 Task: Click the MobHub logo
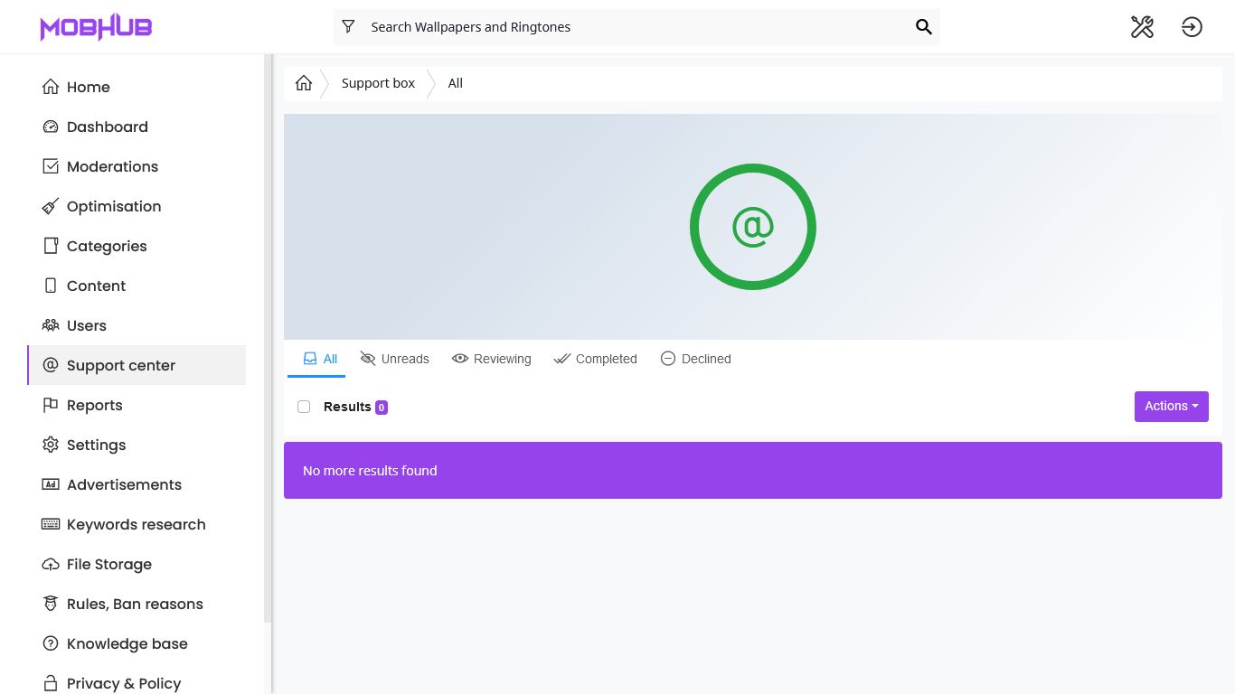coord(96,27)
